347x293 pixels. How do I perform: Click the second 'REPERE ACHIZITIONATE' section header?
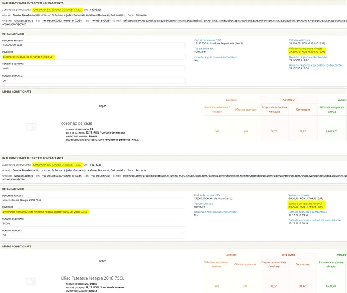pyautogui.click(x=17, y=247)
